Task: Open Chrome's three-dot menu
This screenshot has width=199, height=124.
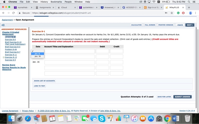Action: click(x=196, y=13)
